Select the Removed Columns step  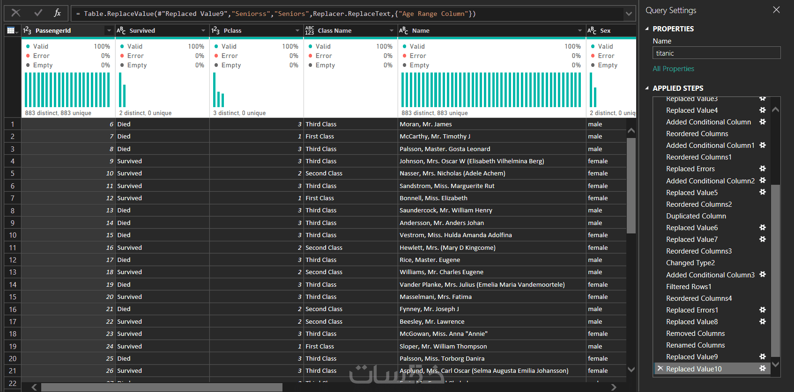tap(696, 334)
